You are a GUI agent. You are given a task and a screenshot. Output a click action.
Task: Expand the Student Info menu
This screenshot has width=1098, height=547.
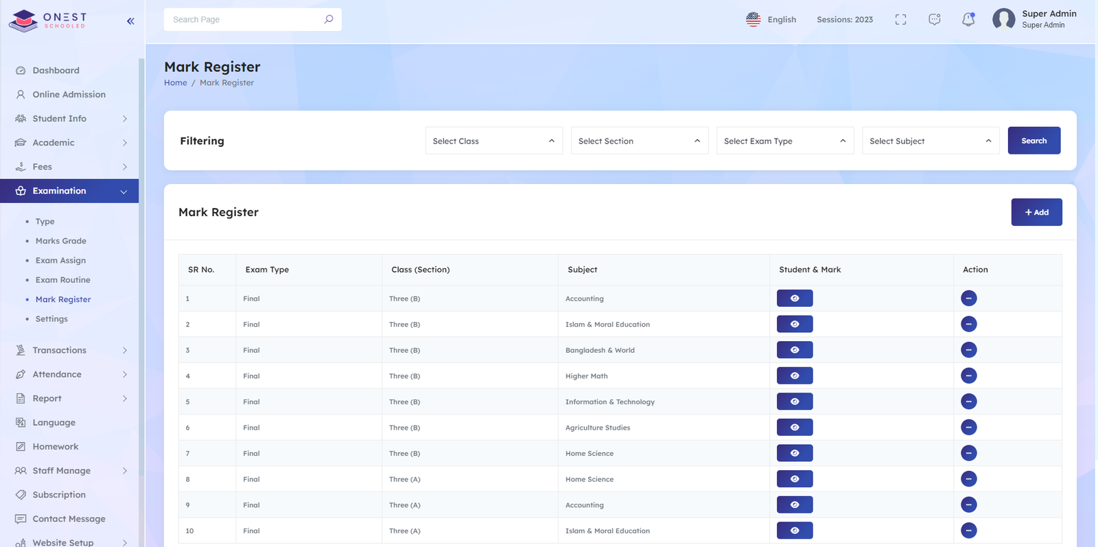(69, 119)
